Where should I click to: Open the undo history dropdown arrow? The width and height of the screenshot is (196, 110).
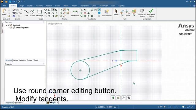(16, 2)
